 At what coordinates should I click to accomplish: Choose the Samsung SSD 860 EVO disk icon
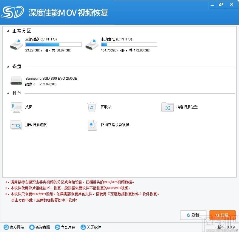pyautogui.click(x=16, y=81)
